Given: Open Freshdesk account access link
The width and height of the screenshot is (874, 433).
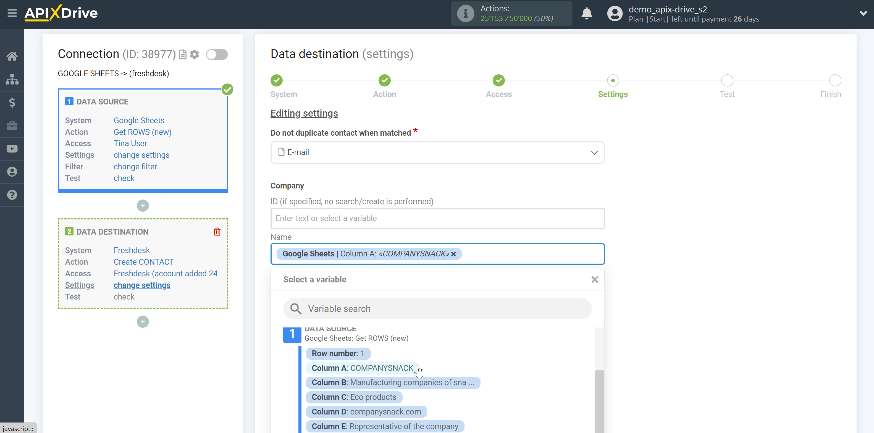Looking at the screenshot, I should pyautogui.click(x=166, y=274).
